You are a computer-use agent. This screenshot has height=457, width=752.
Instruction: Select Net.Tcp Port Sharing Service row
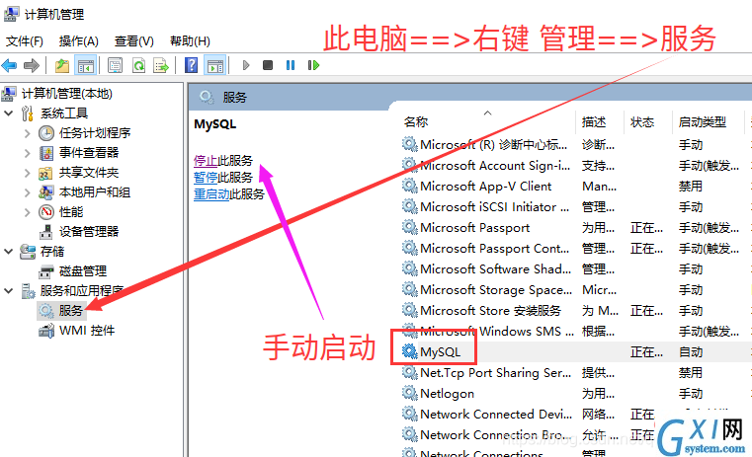point(575,373)
